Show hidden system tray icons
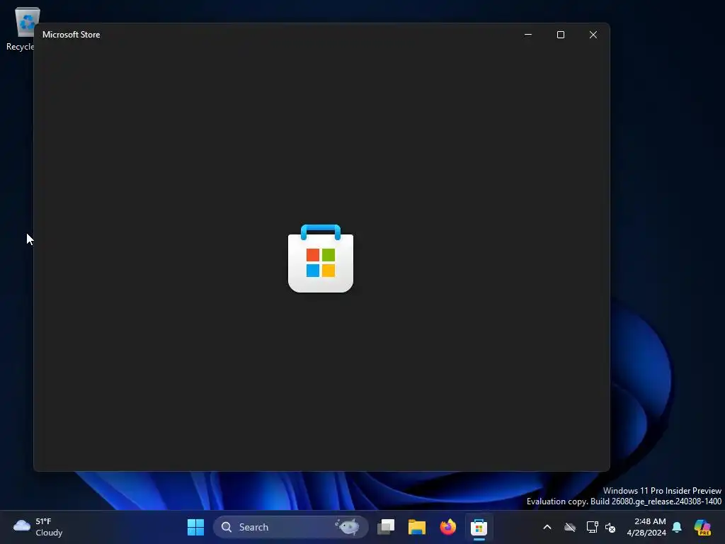The width and height of the screenshot is (725, 544). [547, 527]
